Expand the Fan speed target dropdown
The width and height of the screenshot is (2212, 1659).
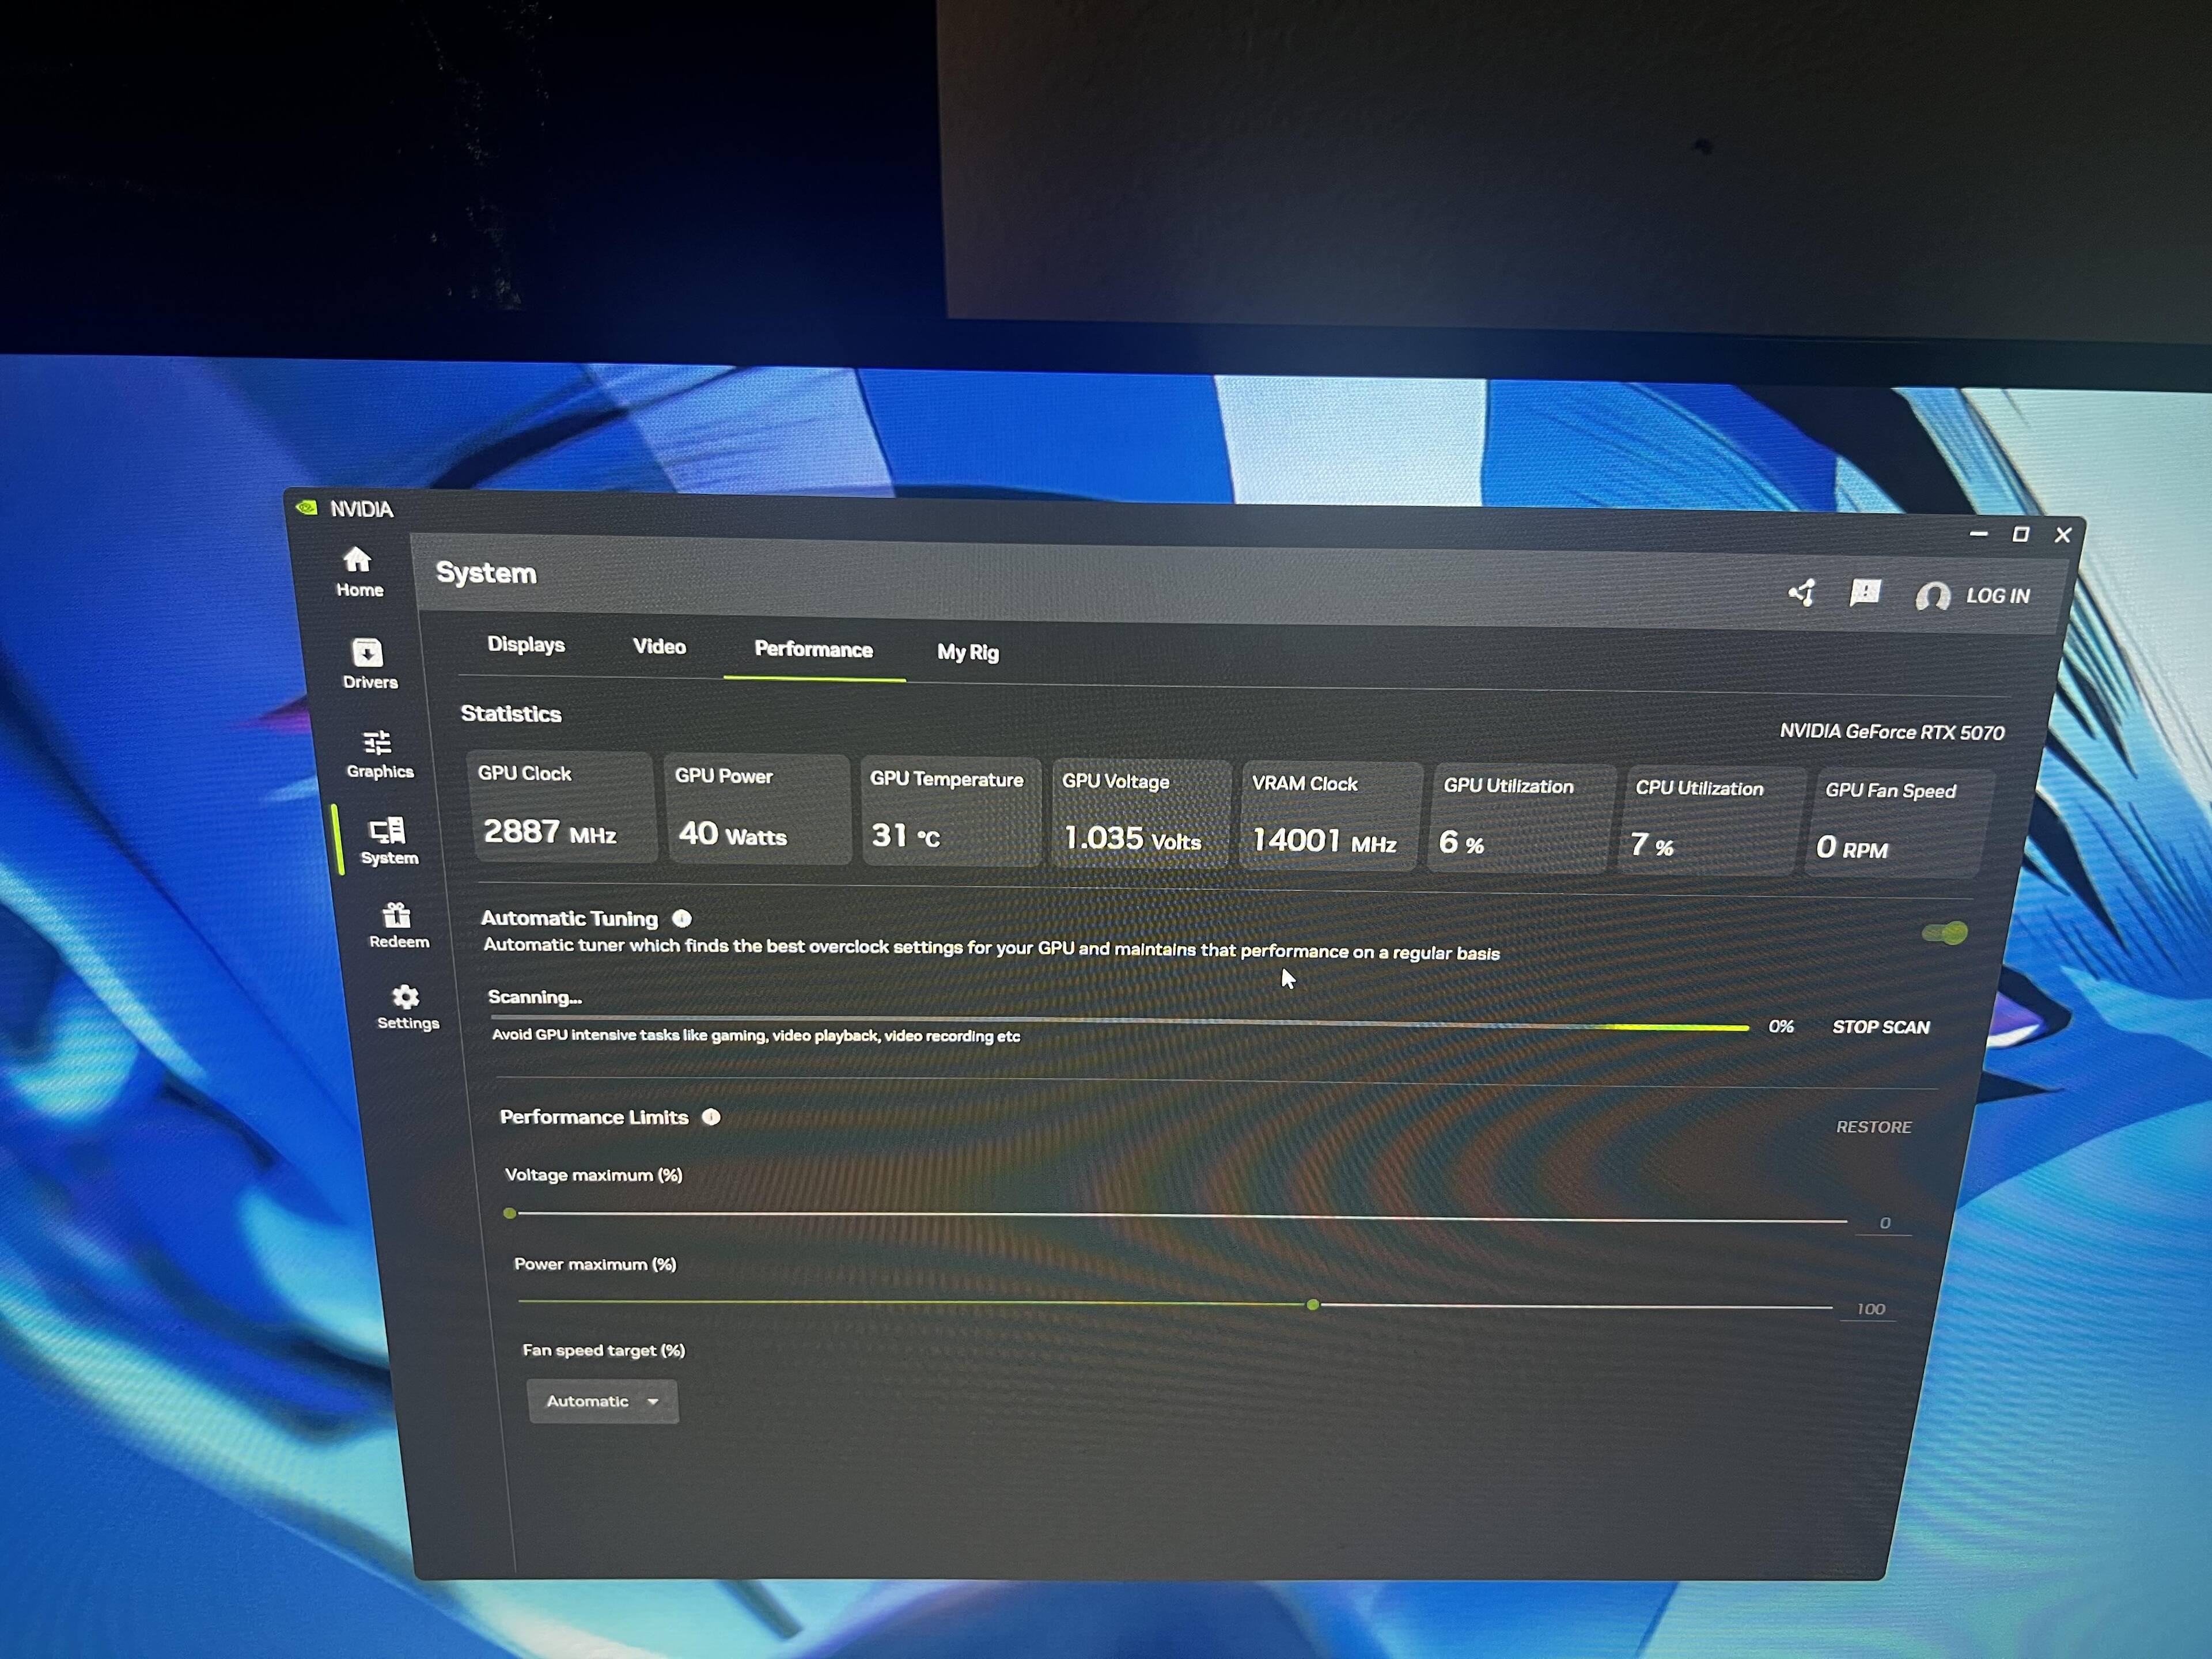[x=602, y=1401]
